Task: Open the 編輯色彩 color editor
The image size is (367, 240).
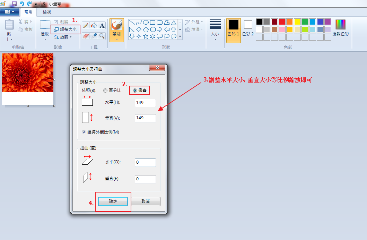Action: pos(340,28)
